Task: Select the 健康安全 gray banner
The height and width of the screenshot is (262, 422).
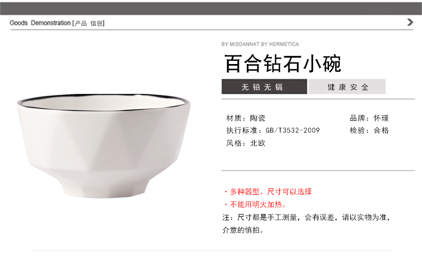Action: (347, 86)
